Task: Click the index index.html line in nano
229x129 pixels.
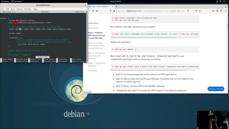Action: [40, 29]
